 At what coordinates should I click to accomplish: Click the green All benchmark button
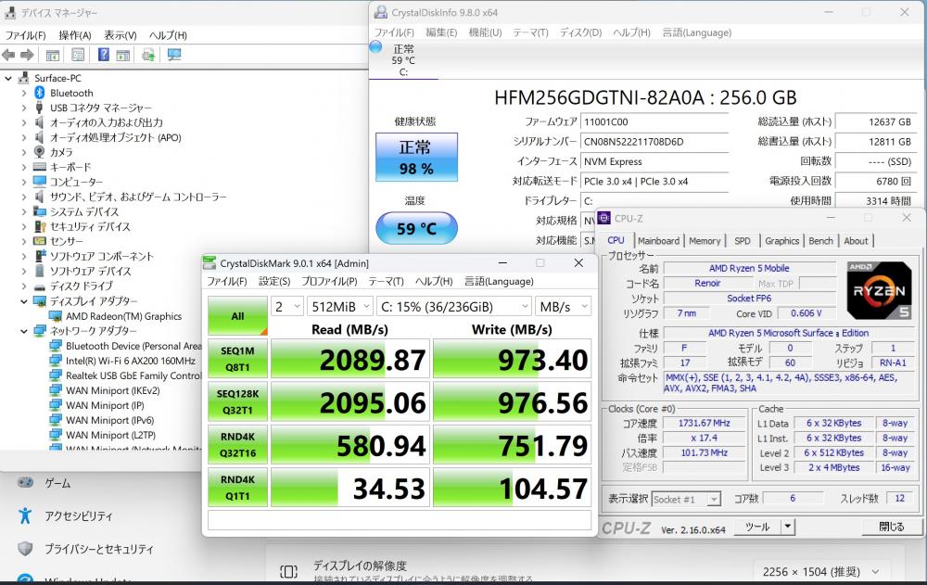pos(237,316)
